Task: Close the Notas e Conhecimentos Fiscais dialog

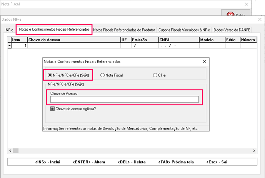Action: tap(204, 61)
